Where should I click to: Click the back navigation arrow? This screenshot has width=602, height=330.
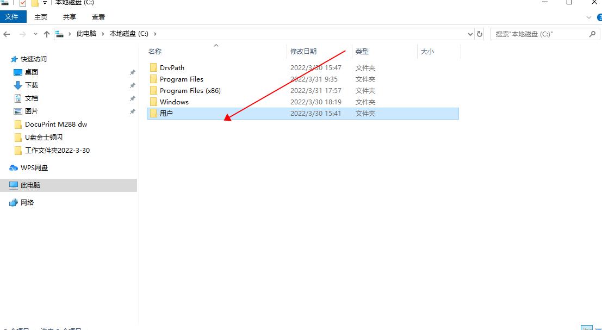[x=7, y=34]
